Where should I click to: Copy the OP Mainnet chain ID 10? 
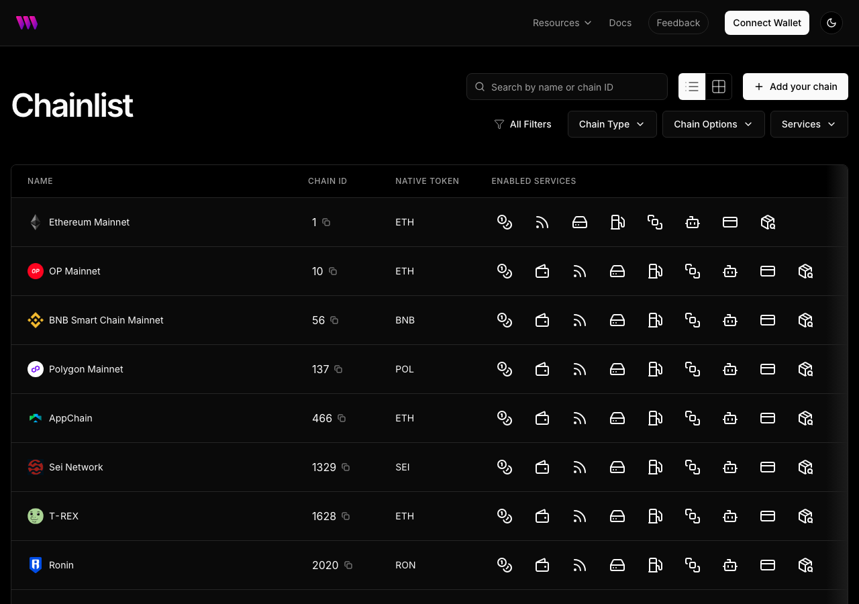point(333,271)
